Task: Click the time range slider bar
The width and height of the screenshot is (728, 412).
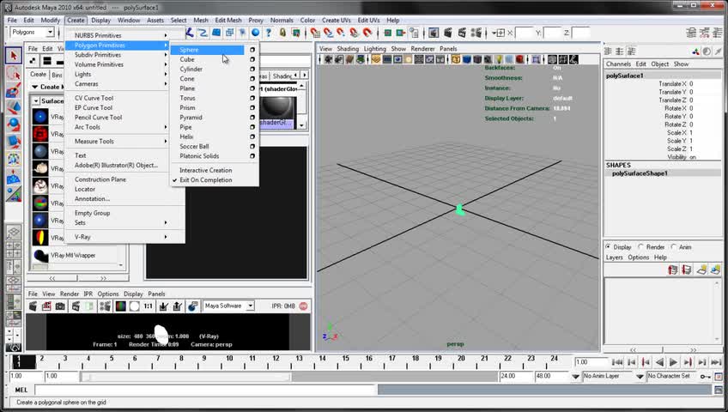Action: click(185, 376)
